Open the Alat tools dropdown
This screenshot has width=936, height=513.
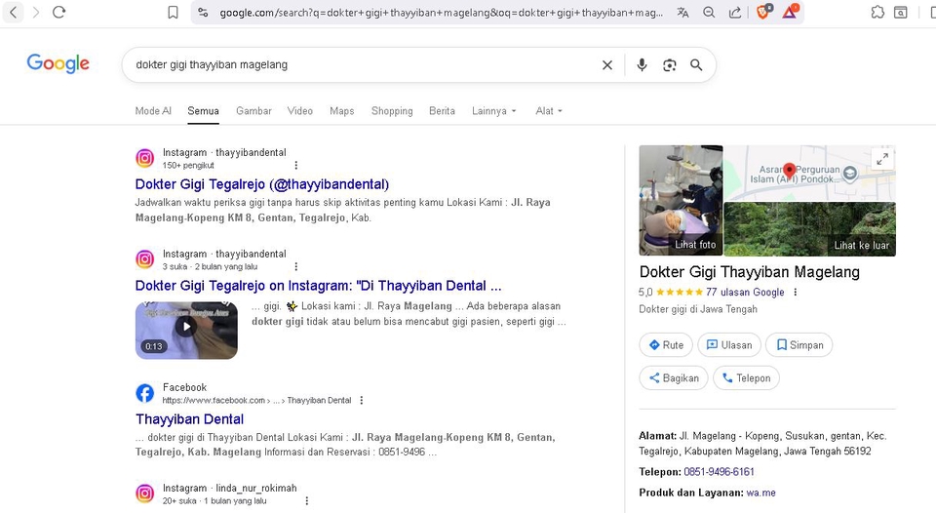tap(549, 111)
